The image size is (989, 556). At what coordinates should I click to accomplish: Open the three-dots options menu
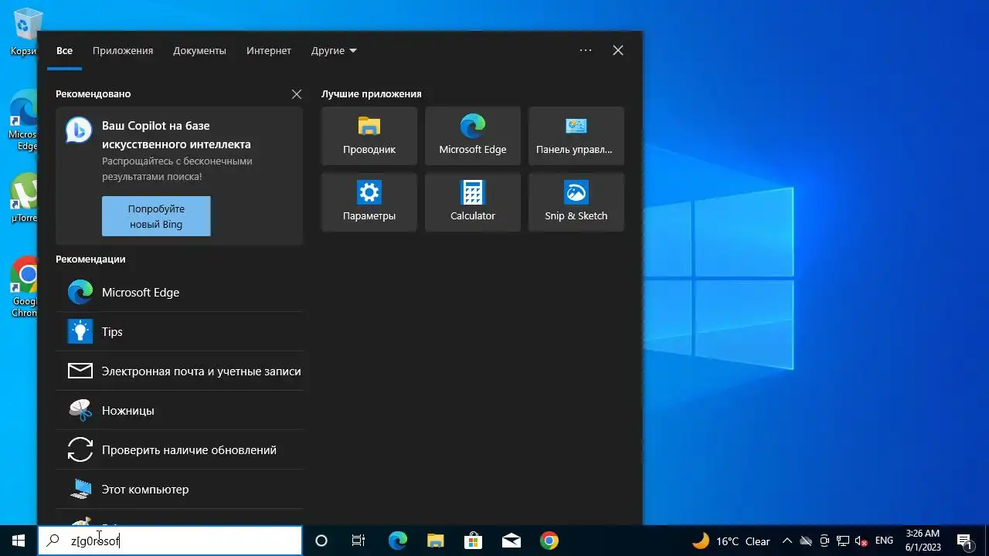pyautogui.click(x=586, y=50)
